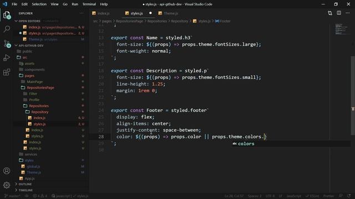Open the errors and warnings counter
355x199 pixels.
pyautogui.click(x=40, y=196)
